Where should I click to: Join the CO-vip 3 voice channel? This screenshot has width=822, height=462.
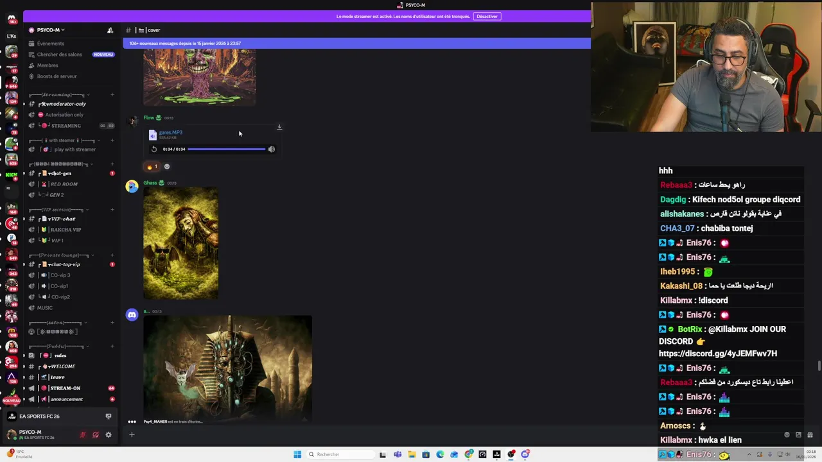60,275
